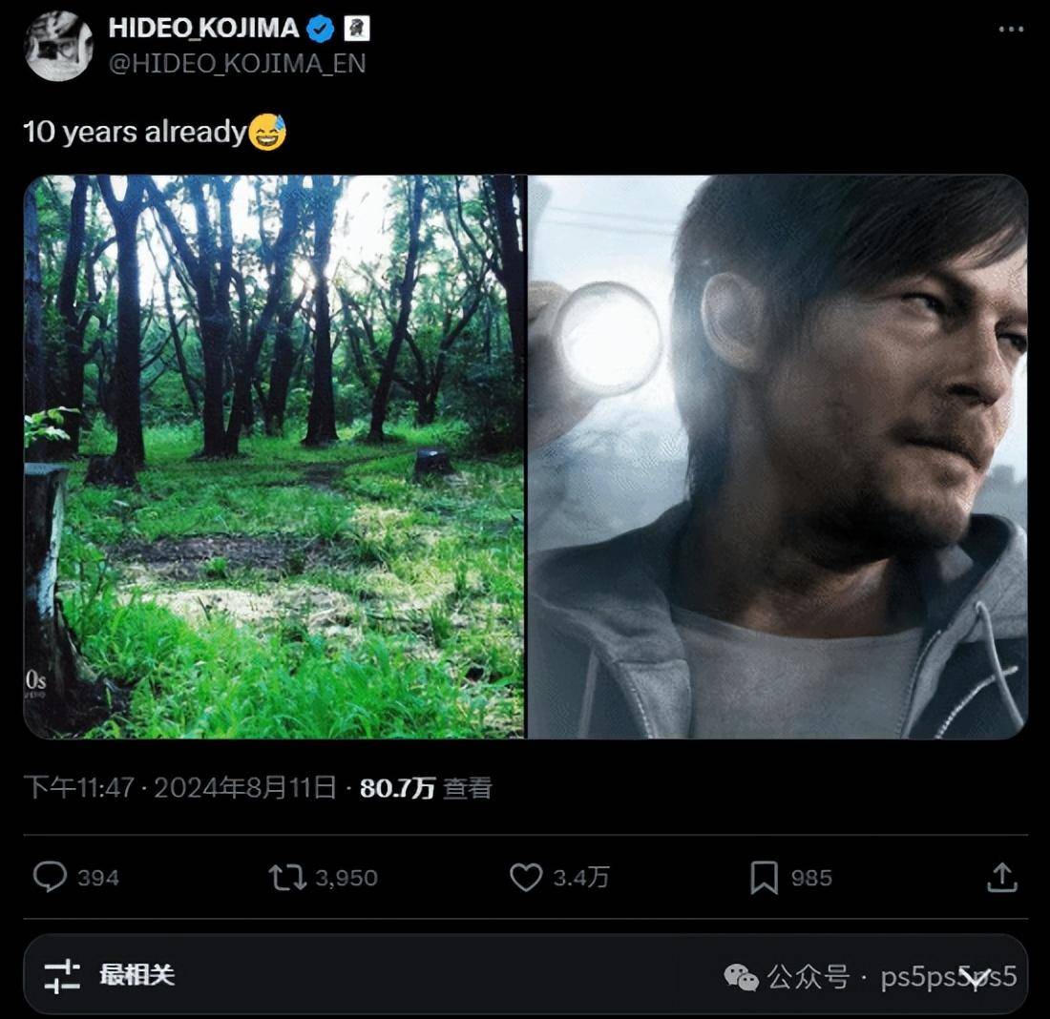Click the "10 years already" tweet text
This screenshot has width=1050, height=1019.
tap(134, 132)
